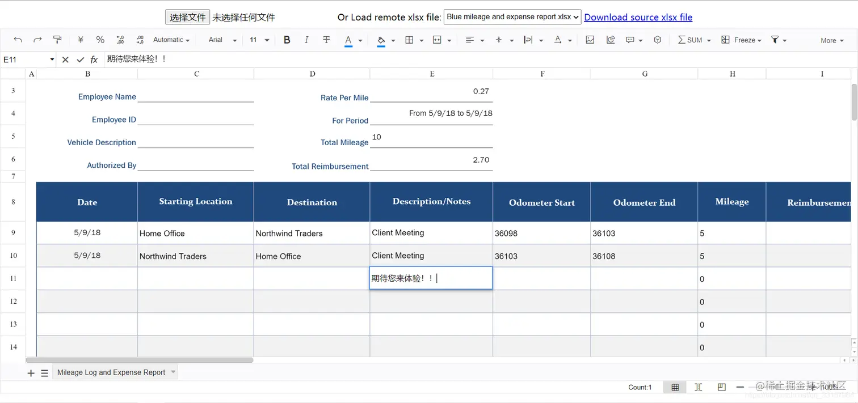Redo the last action

click(x=37, y=40)
